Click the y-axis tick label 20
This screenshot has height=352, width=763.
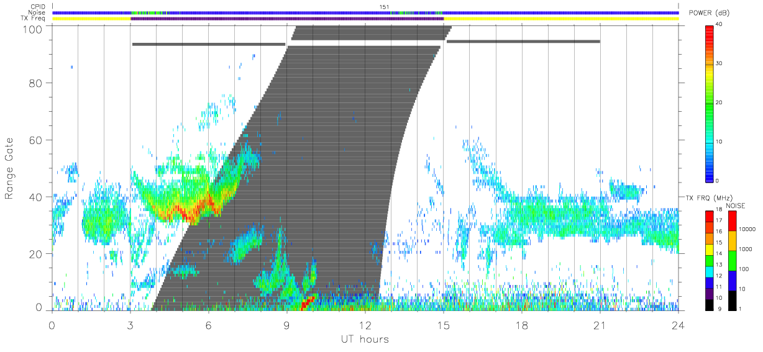tap(37, 254)
